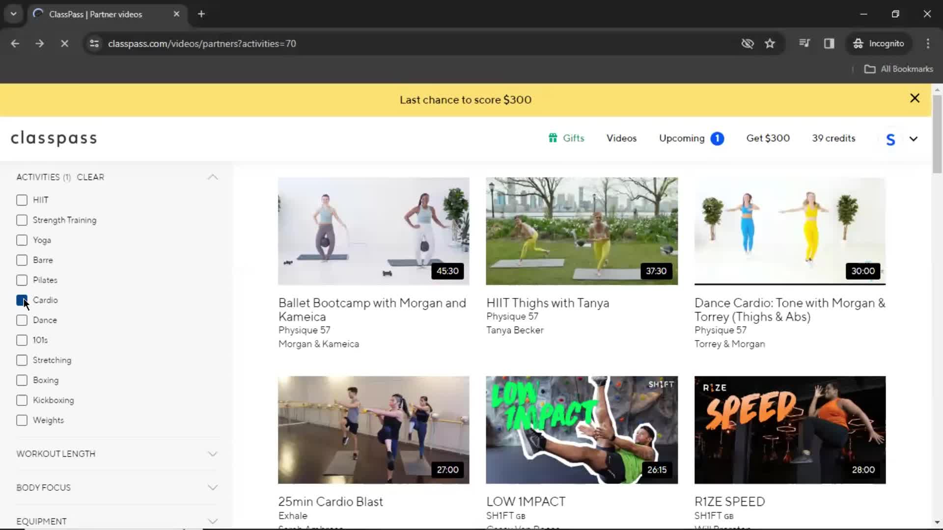Open the HIIT Thighs with Tanya thumbnail
Viewport: 943px width, 530px height.
coord(582,231)
